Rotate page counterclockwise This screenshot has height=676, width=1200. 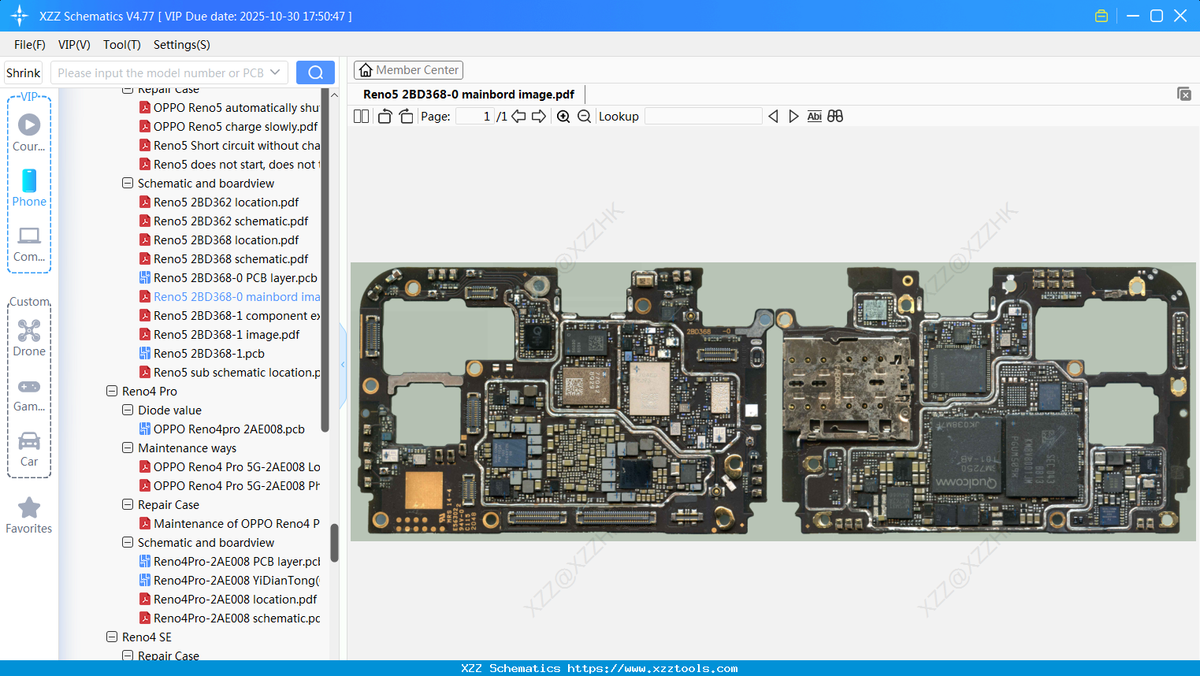tap(385, 117)
